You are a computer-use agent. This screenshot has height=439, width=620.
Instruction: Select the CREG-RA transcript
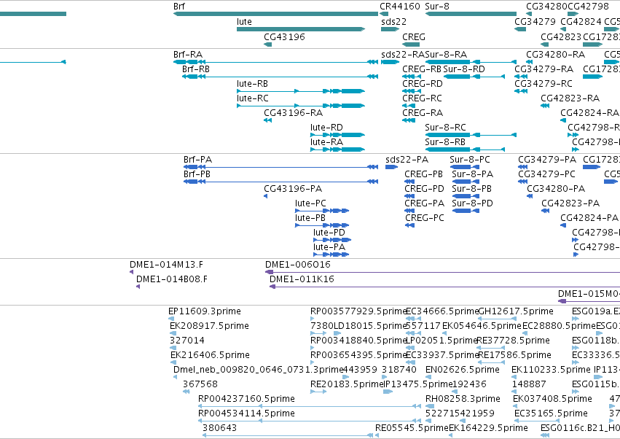pyautogui.click(x=409, y=120)
